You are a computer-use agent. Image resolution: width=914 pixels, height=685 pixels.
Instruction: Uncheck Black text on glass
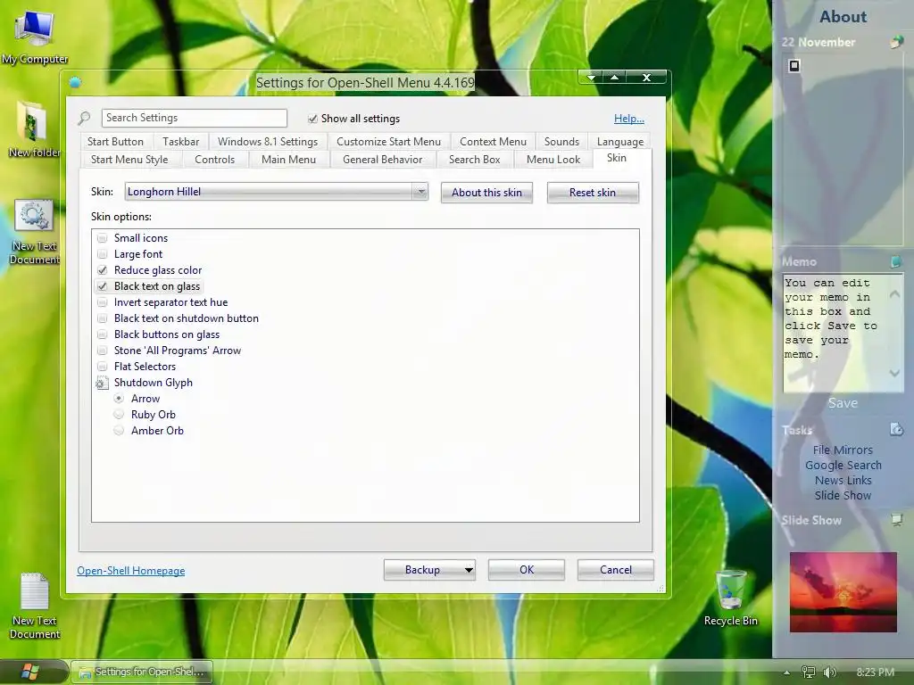[102, 286]
